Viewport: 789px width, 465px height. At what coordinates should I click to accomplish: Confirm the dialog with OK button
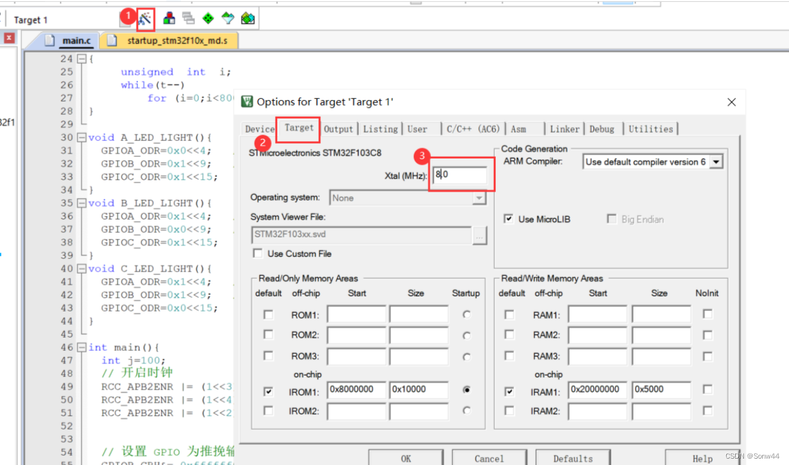(x=406, y=458)
